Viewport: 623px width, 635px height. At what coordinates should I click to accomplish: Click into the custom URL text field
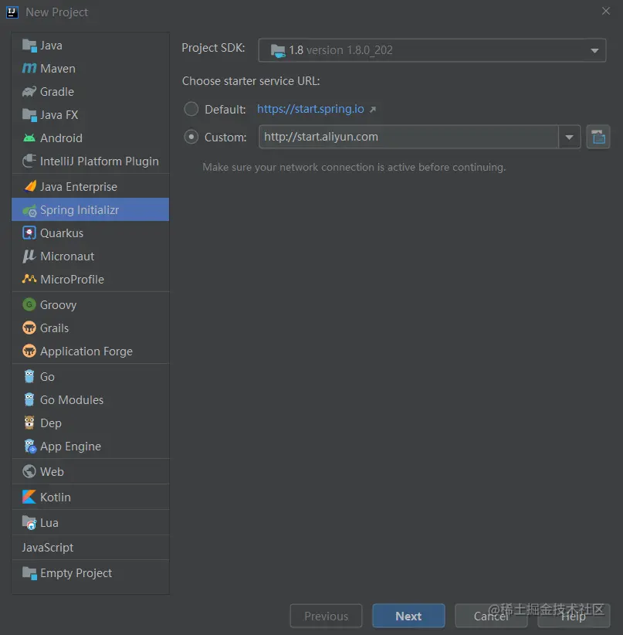409,137
